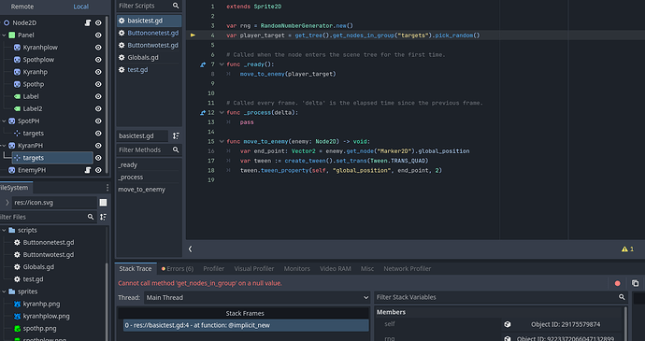Image resolution: width=645 pixels, height=341 pixels.
Task: Select stack frame 0 res://basictest.gd:4
Action: pos(246,325)
